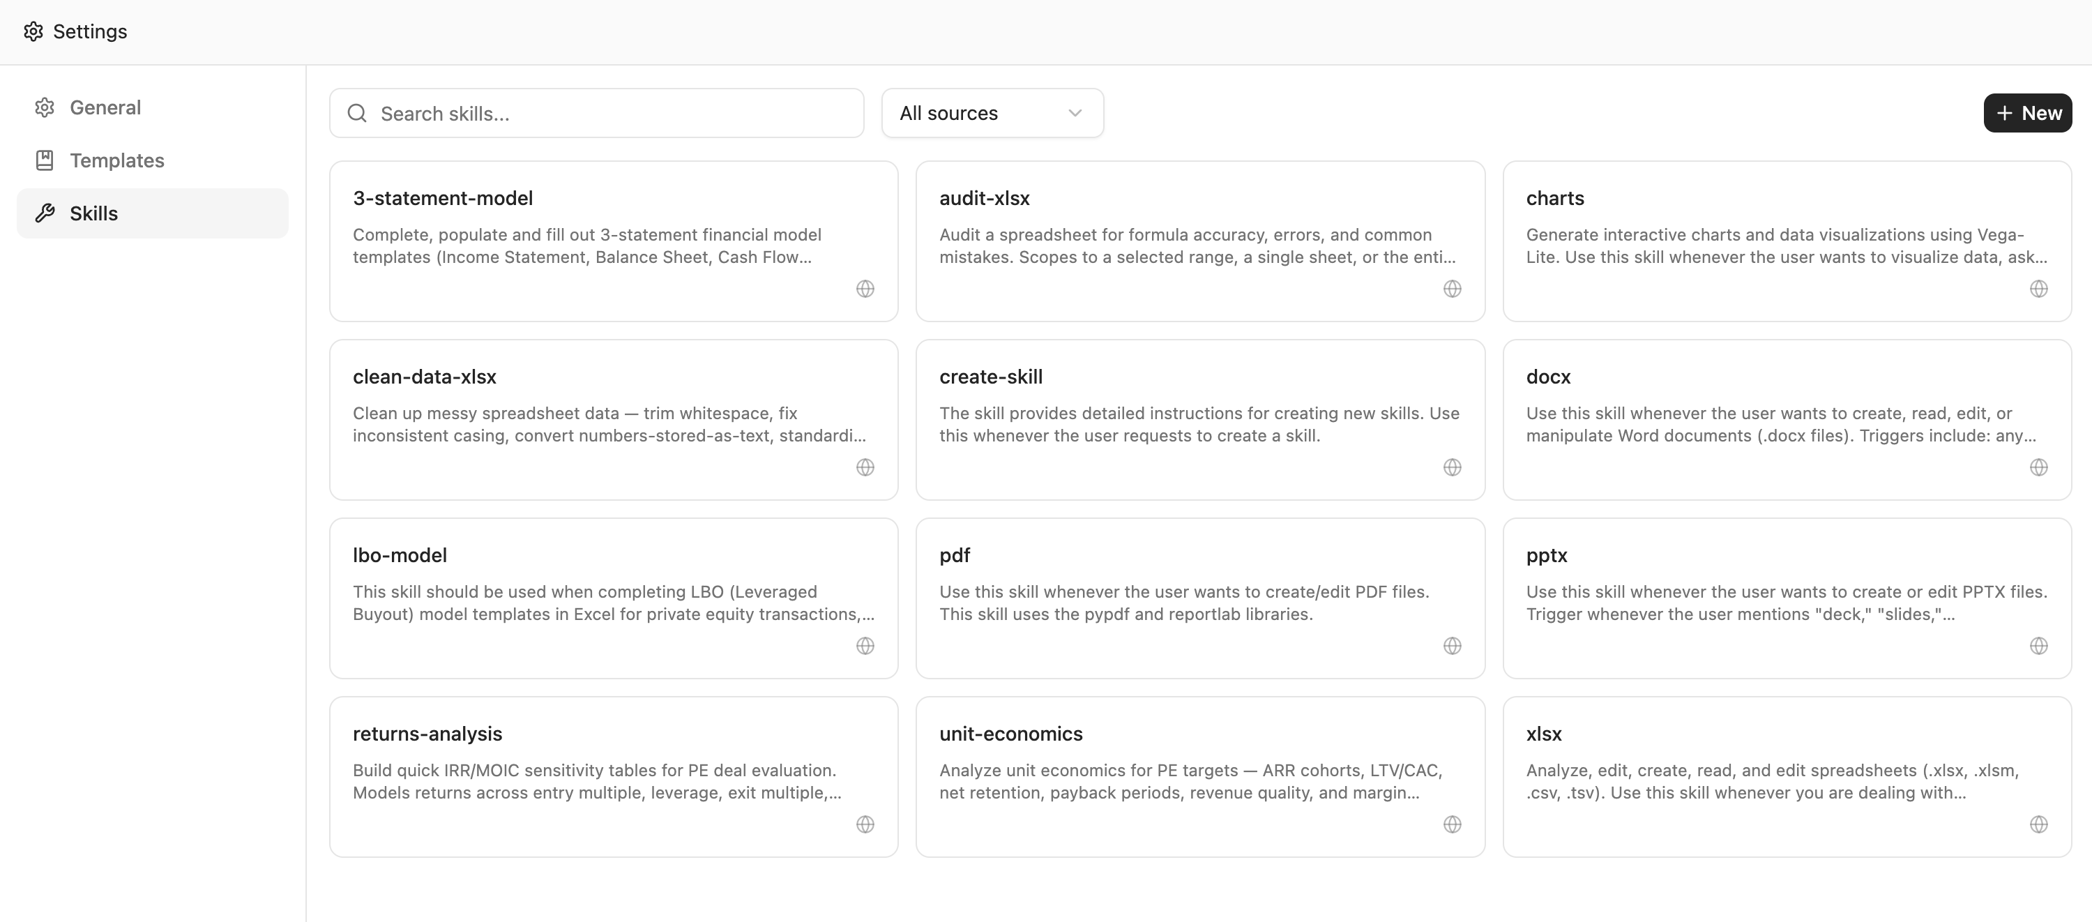Screen dimensions: 2092x922
Task: Open the returns-analysis skill card
Action: coord(613,777)
